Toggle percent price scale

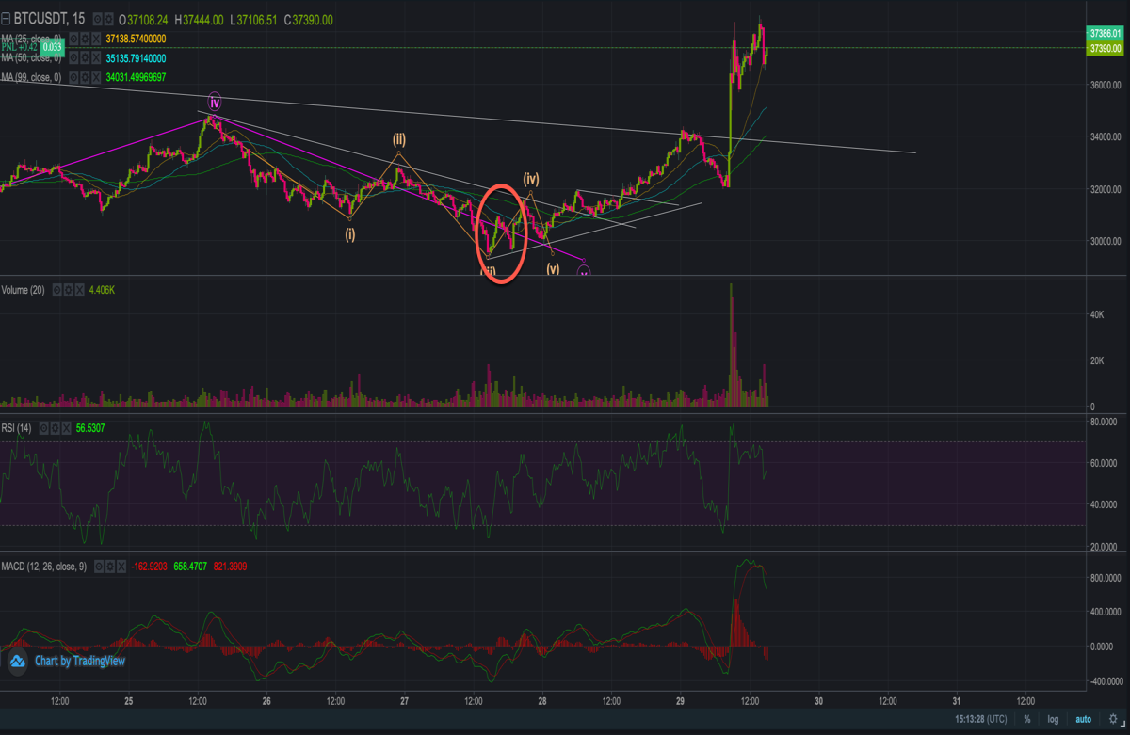tap(1027, 719)
